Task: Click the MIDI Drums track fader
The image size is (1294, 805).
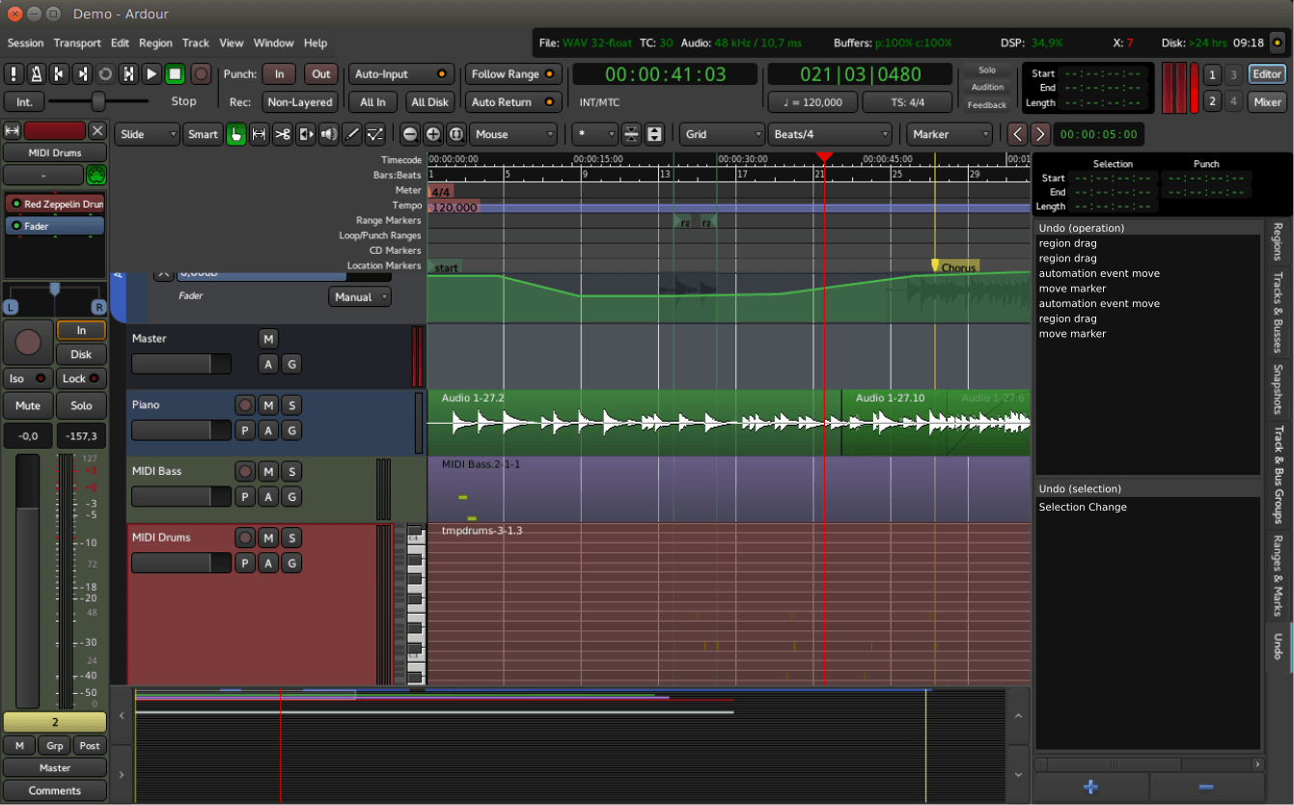Action: point(181,563)
